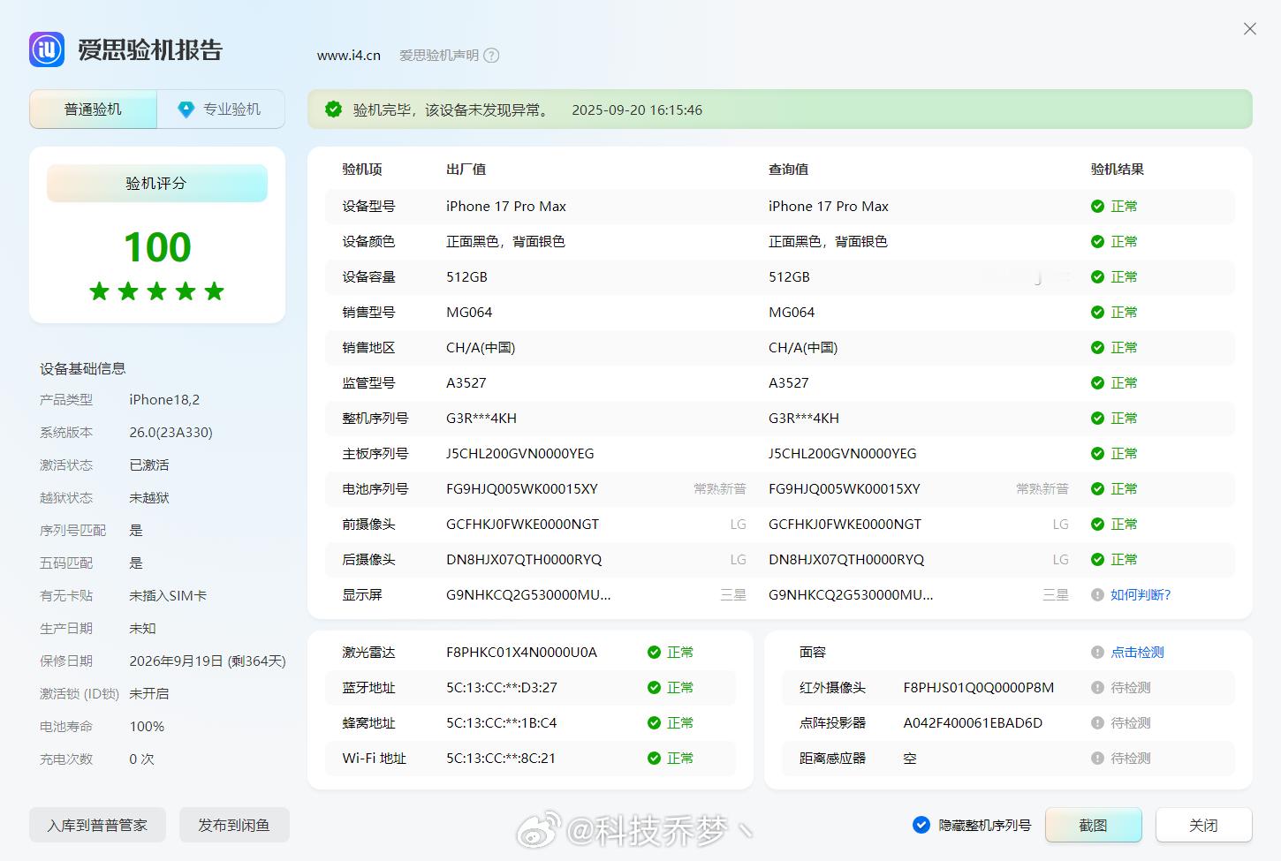Viewport: 1281px width, 861px height.
Task: Click the blue diamond icon on 专业验机
Action: 186,110
